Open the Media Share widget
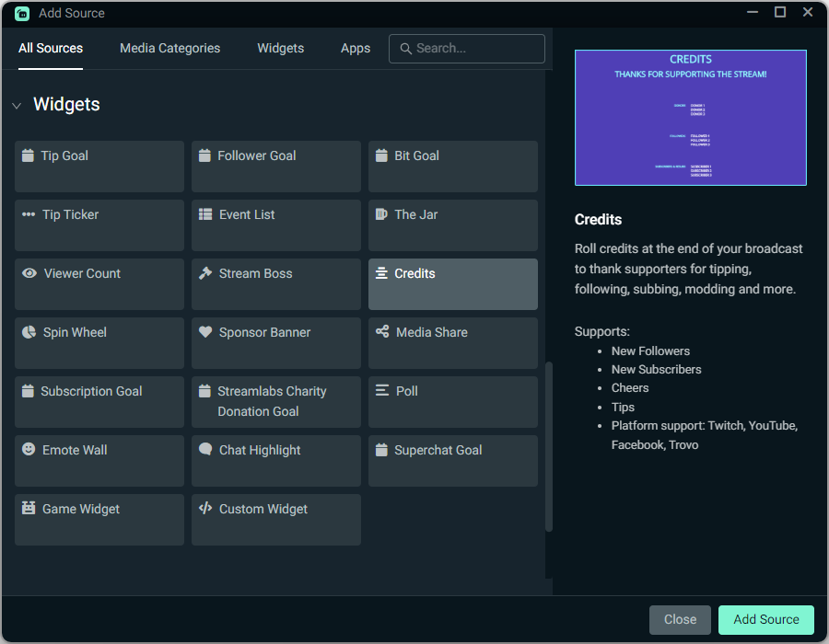This screenshot has width=829, height=644. click(452, 343)
